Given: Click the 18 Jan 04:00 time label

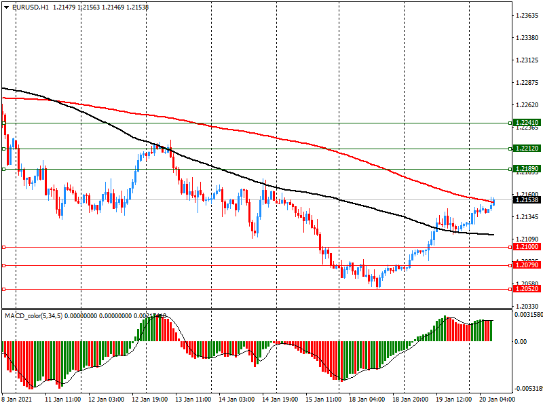Looking at the screenshot, I should pyautogui.click(x=367, y=399).
